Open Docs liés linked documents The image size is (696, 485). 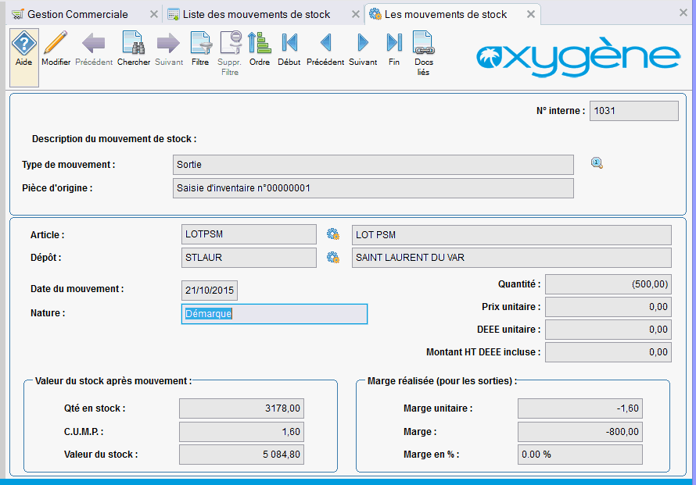pyautogui.click(x=423, y=51)
